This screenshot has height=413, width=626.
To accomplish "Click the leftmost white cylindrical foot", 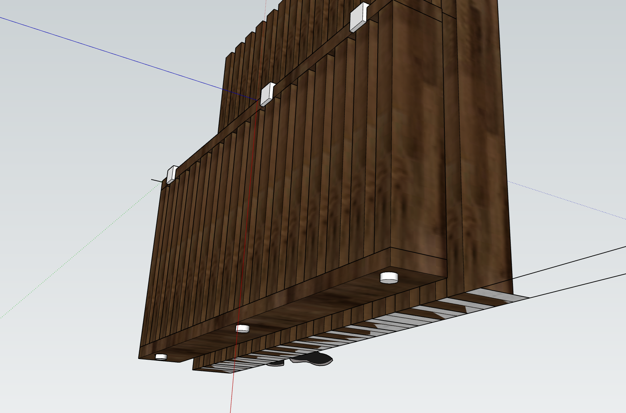I will 161,357.
